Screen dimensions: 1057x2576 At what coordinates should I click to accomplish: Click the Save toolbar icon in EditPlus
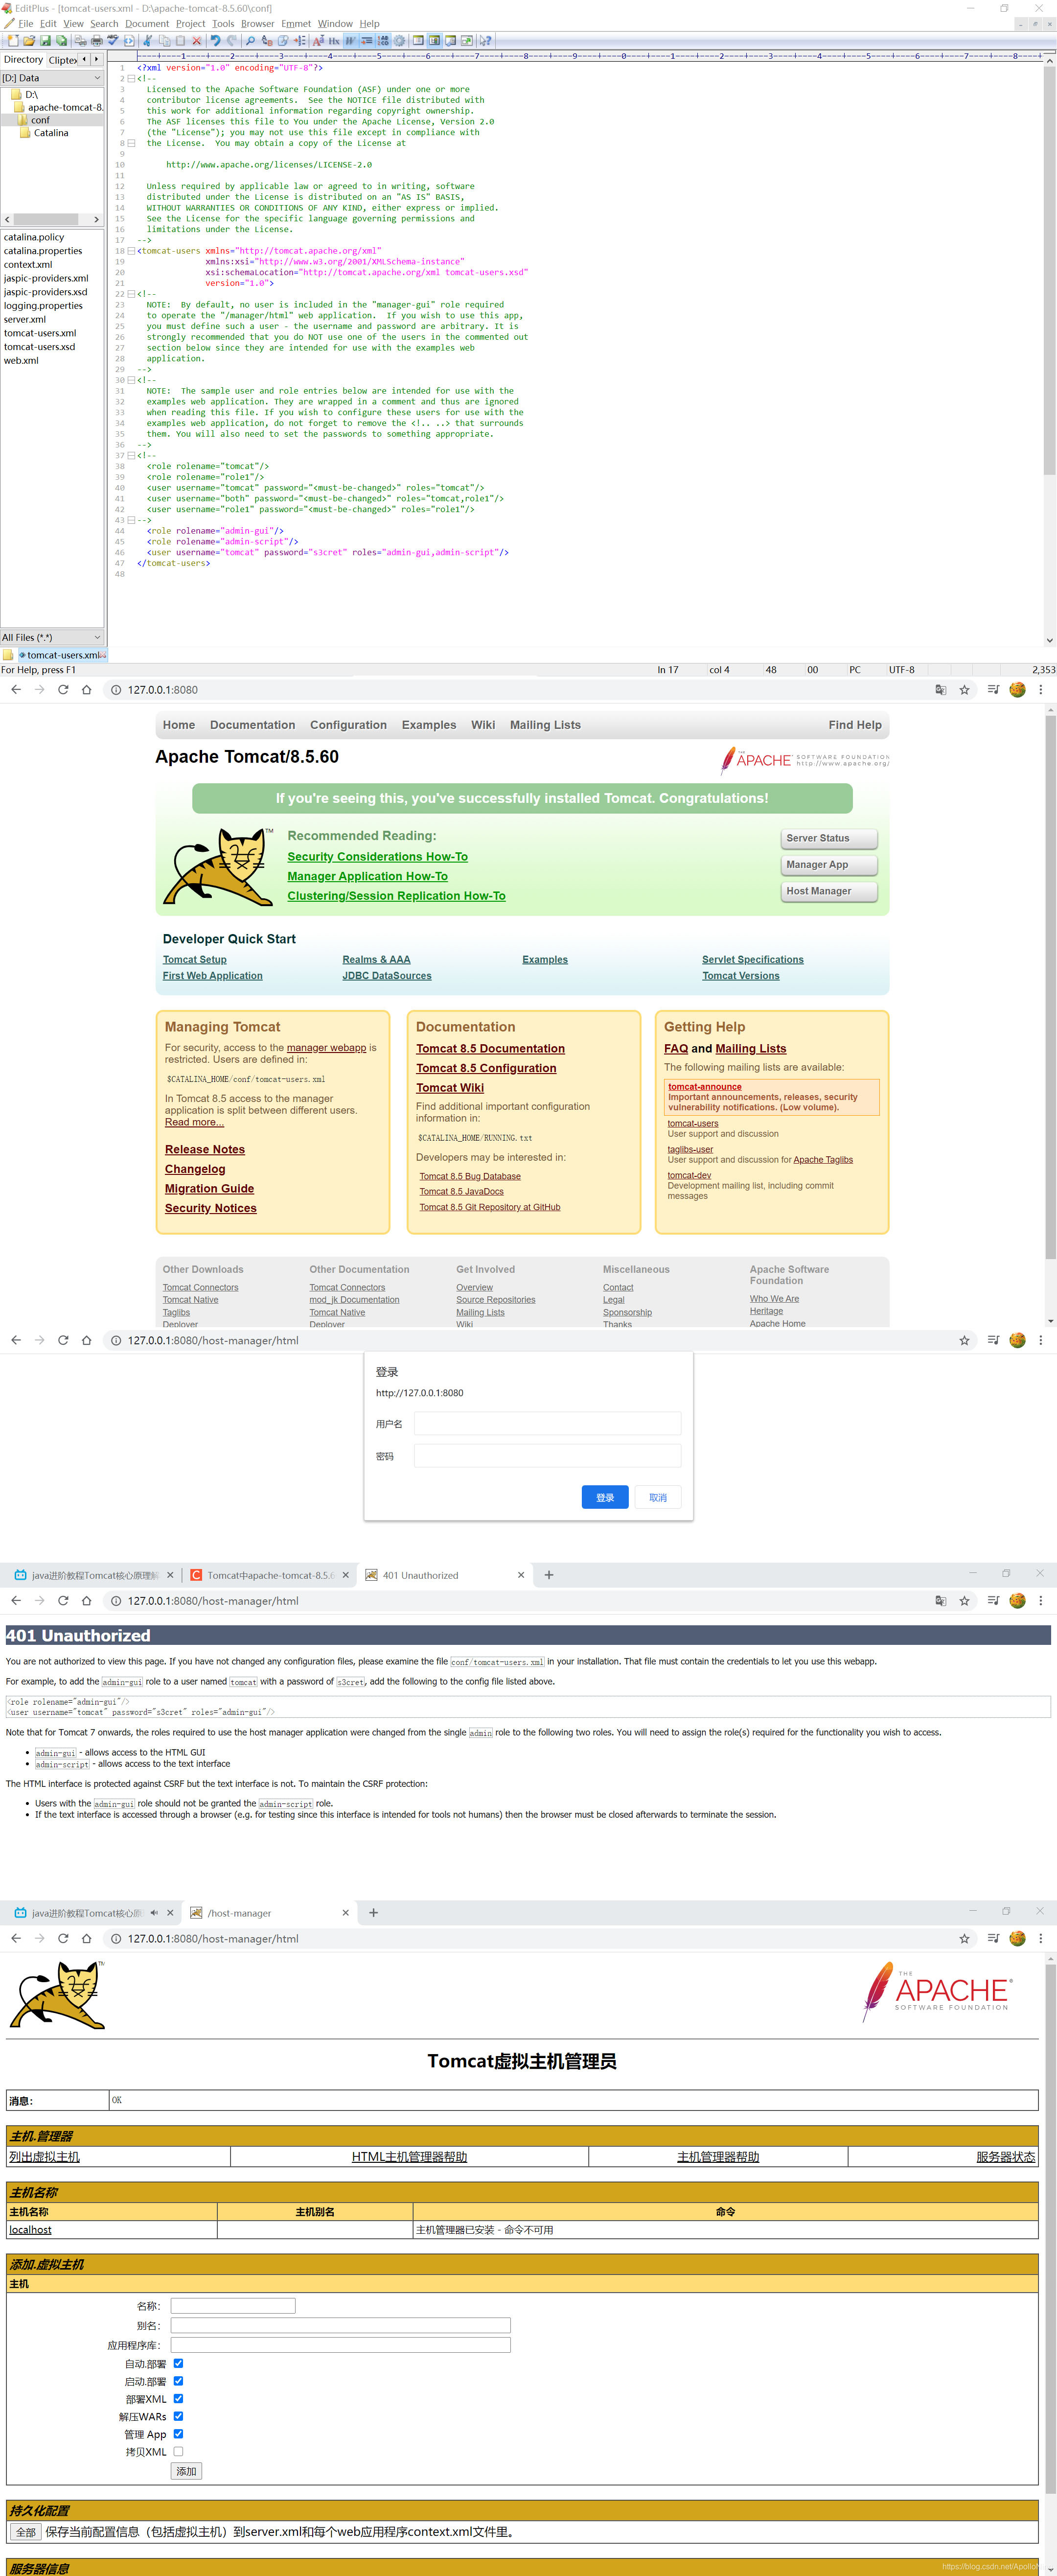tap(45, 41)
